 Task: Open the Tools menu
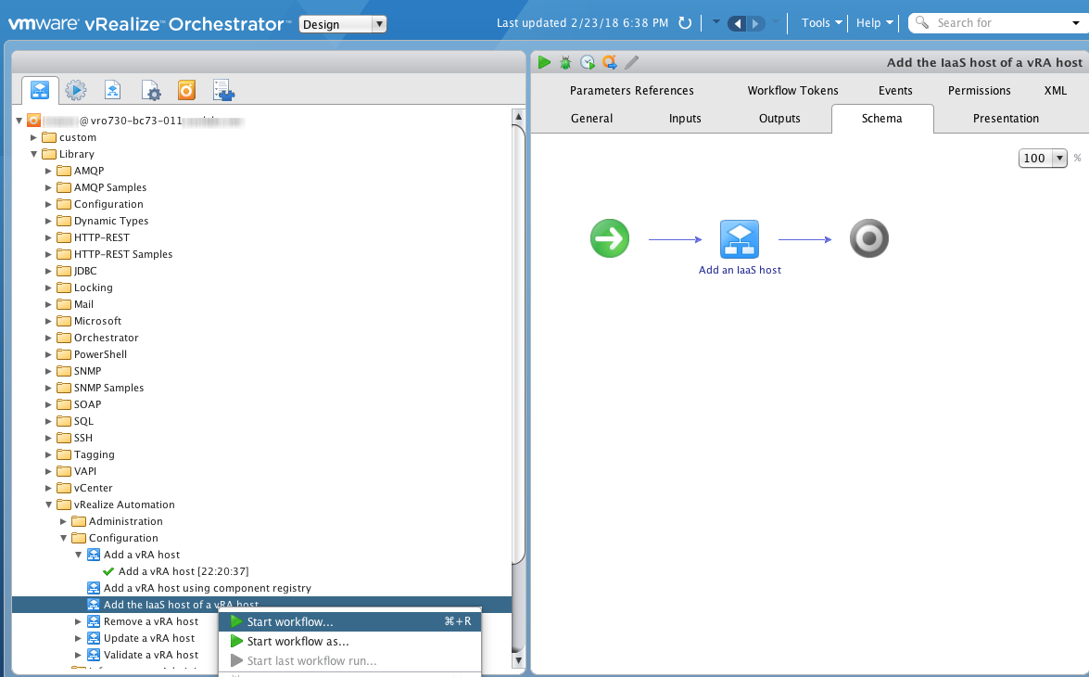click(x=821, y=23)
